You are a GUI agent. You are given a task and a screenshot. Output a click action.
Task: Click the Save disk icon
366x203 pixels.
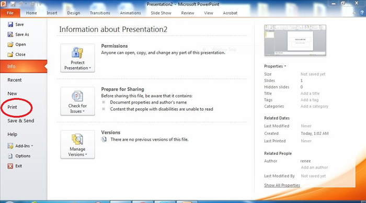(10, 24)
